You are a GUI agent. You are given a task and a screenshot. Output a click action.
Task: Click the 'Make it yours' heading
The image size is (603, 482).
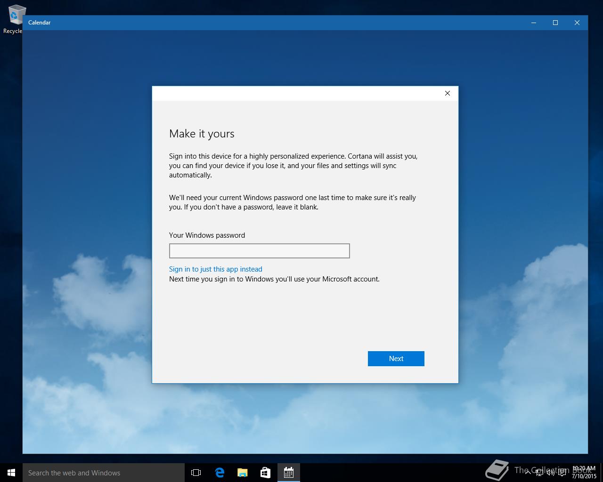tap(202, 134)
